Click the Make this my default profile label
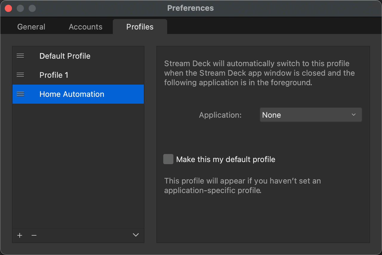 tap(226, 159)
